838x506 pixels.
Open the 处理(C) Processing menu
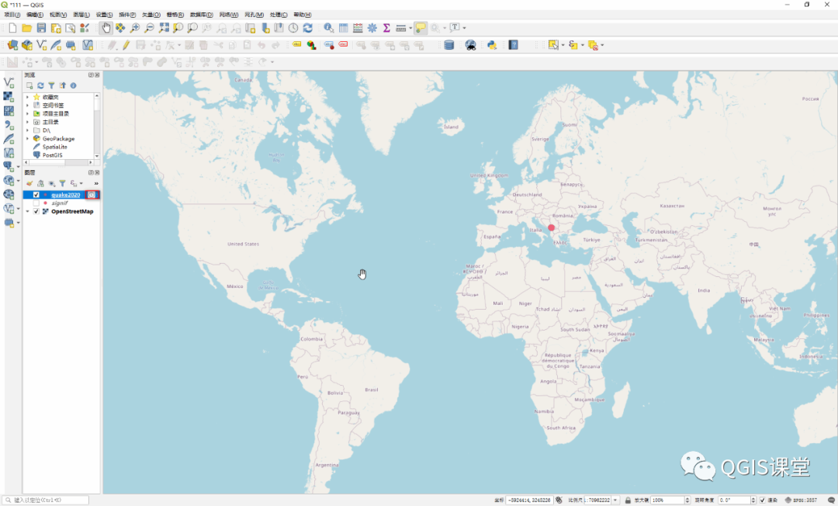pos(278,15)
